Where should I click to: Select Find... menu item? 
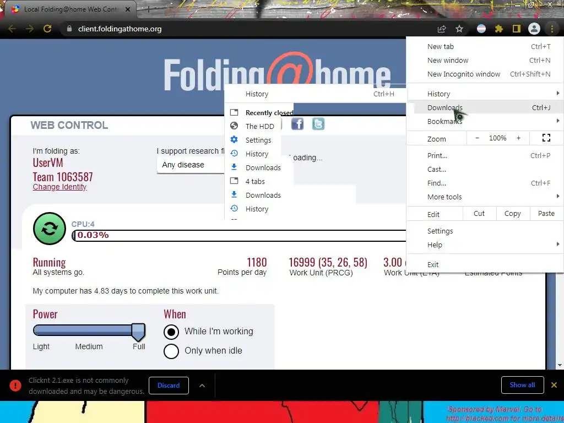[485, 183]
